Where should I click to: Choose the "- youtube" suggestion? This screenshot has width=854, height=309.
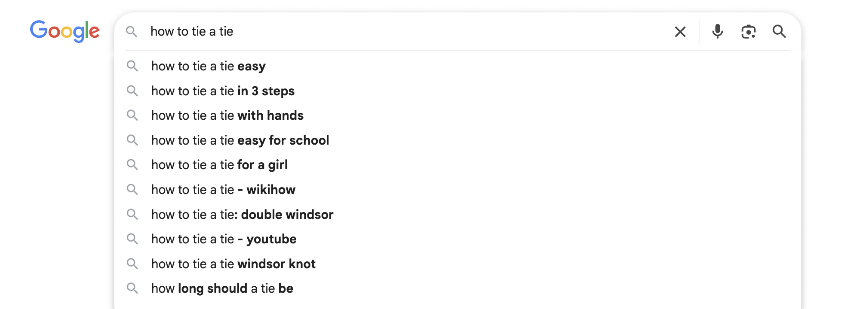[224, 239]
